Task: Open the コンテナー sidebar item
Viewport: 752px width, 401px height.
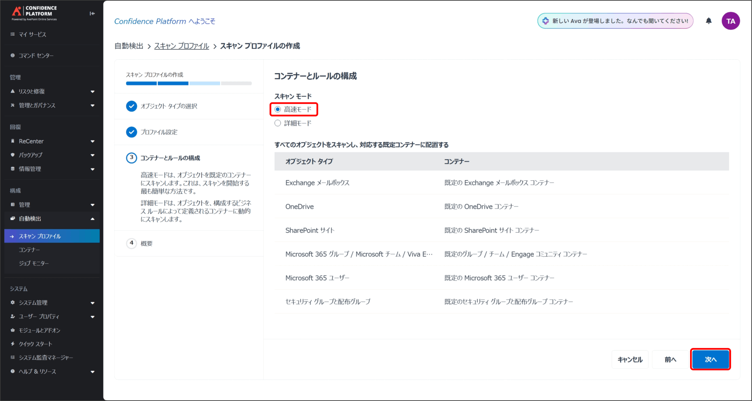Action: coord(29,250)
